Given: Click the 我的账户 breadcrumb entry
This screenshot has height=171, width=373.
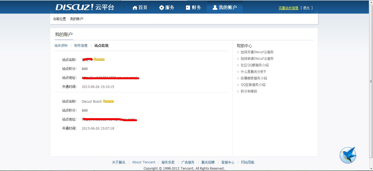Looking at the screenshot, I should coord(77,19).
